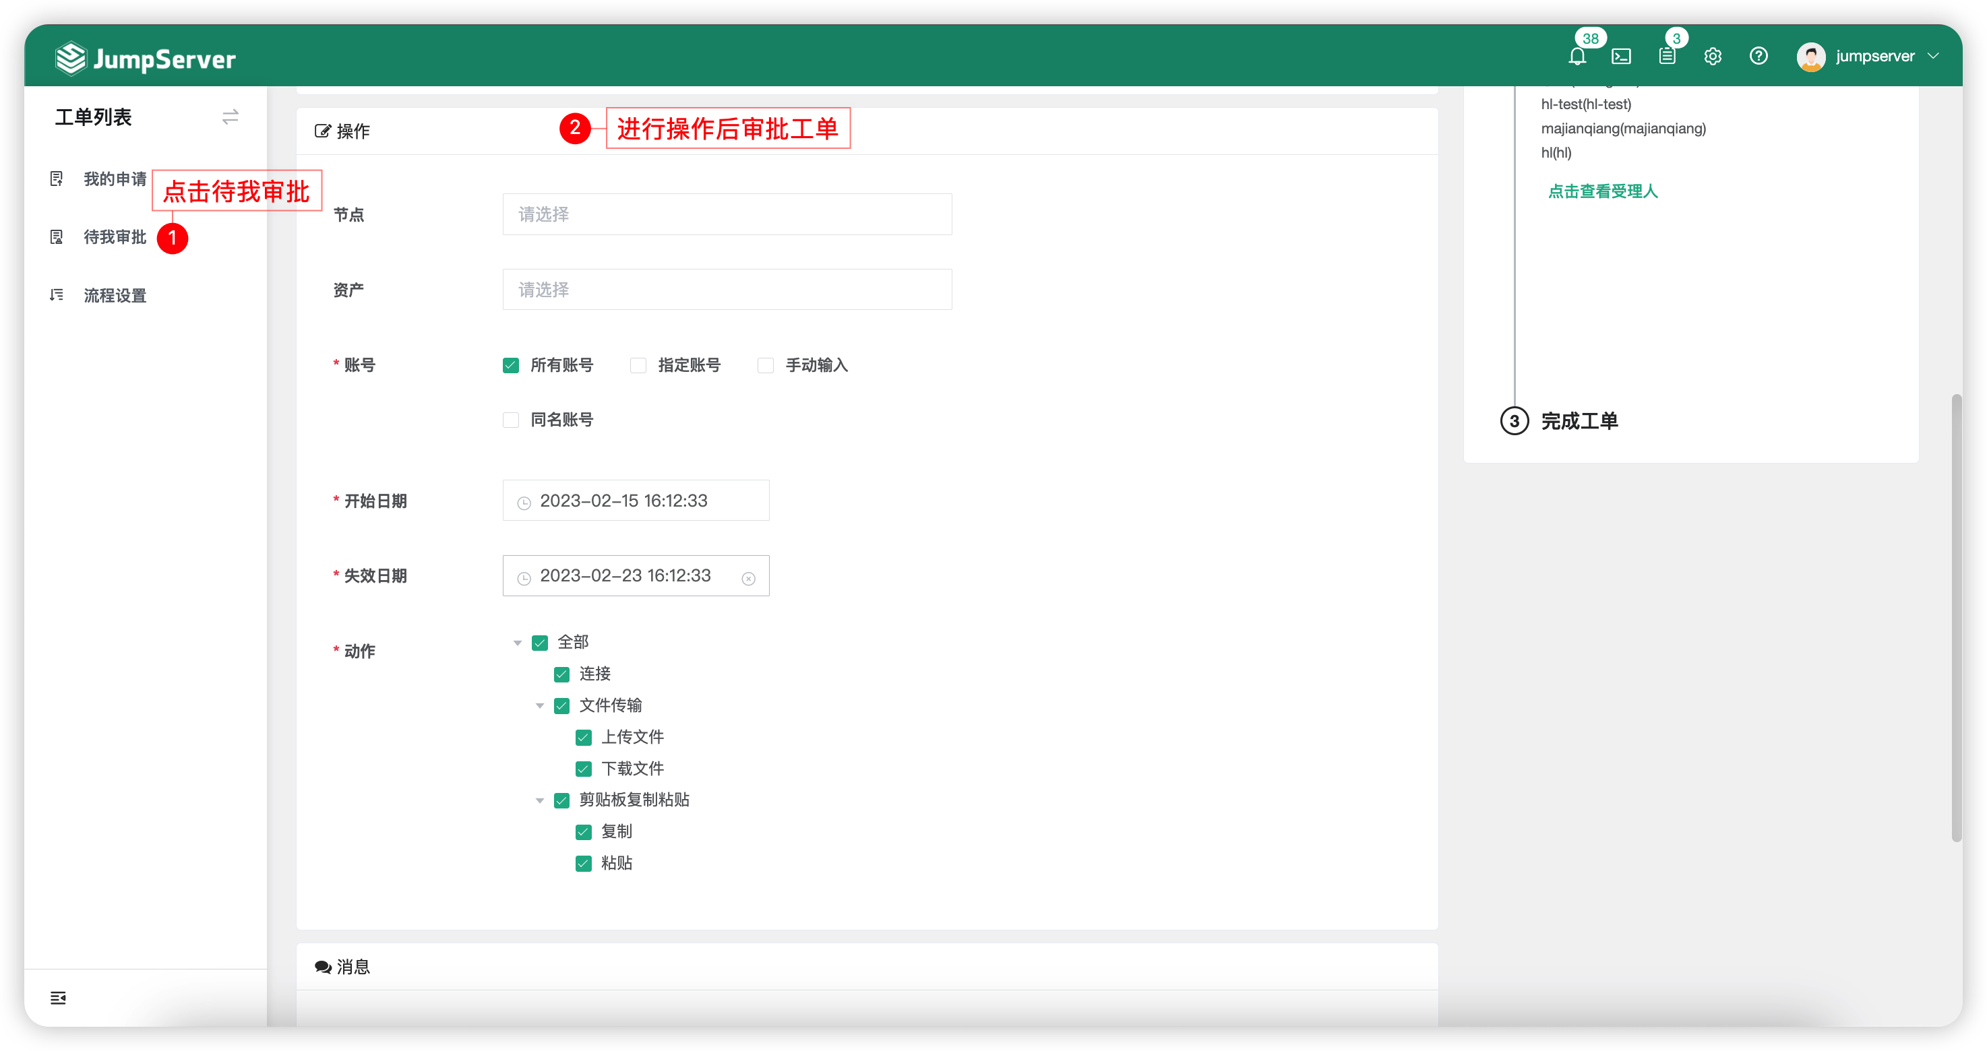The image size is (1987, 1051).
Task: Click the clock icon in 开始日期 field
Action: pyautogui.click(x=524, y=502)
